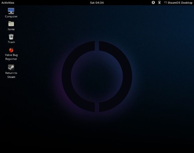The height and width of the screenshot is (153, 194).
Task: Select the home folder icon
Action: 11,24
